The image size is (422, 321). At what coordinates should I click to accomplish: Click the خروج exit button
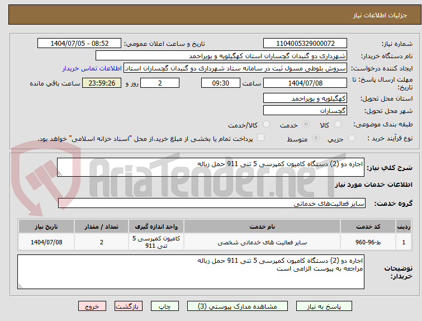(92, 306)
